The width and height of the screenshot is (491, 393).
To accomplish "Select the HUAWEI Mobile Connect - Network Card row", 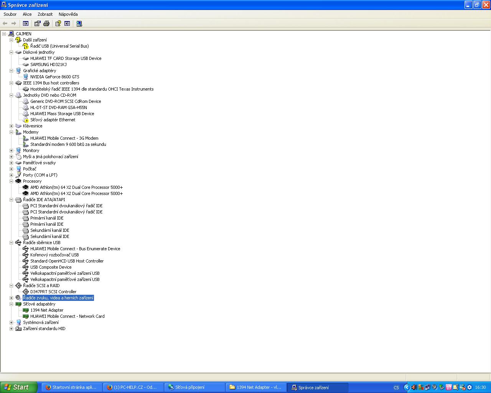I will click(x=68, y=316).
